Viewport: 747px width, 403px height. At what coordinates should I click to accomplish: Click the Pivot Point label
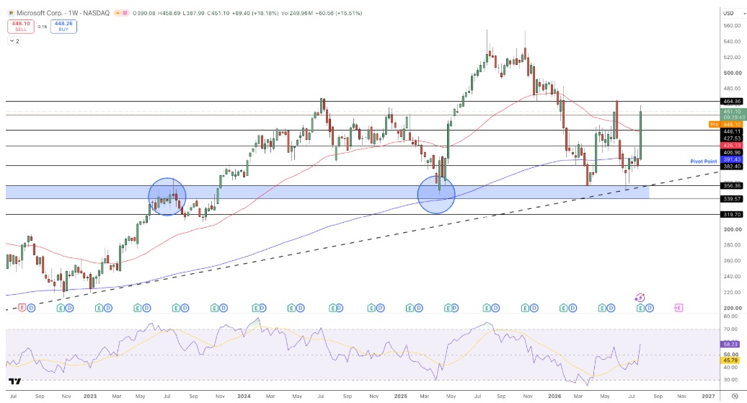click(704, 161)
